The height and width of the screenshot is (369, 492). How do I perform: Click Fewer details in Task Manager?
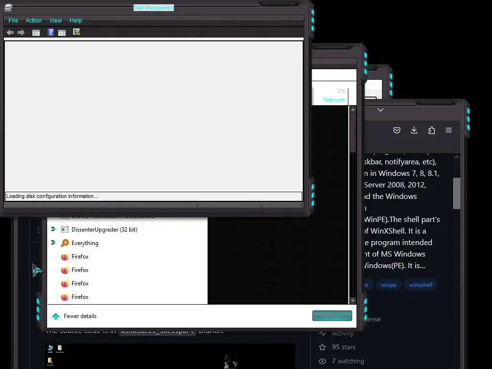(x=80, y=316)
